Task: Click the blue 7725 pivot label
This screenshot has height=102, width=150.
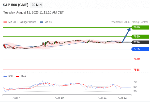Action: (x=140, y=49)
